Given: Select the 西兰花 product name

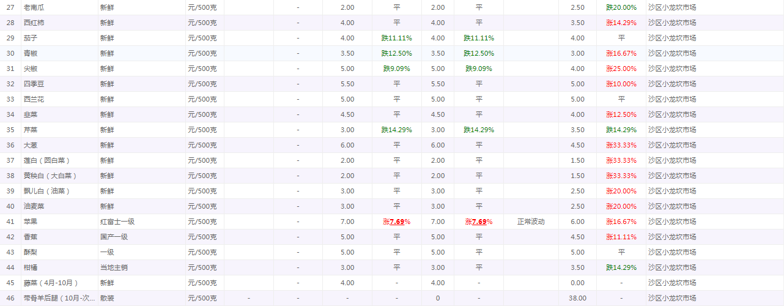Looking at the screenshot, I should point(34,99).
